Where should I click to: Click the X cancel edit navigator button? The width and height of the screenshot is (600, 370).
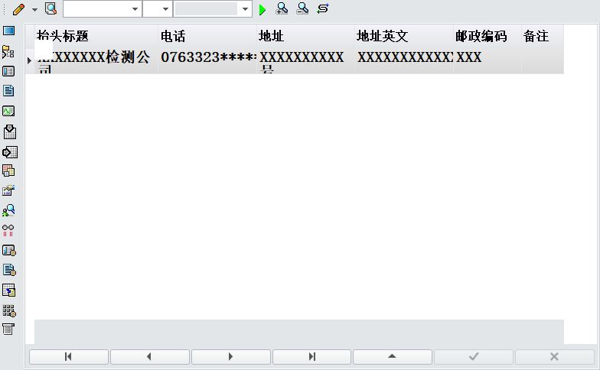[554, 356]
